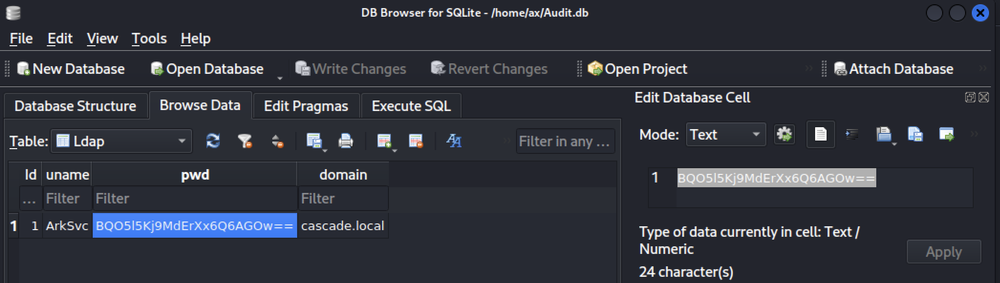Delete the current record icon
Image resolution: width=1000 pixels, height=283 pixels.
click(416, 141)
